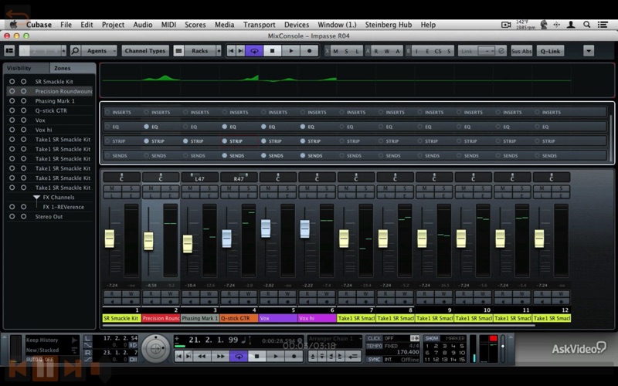
Task: Click the rack selection icon left of Racks
Action: [x=178, y=51]
